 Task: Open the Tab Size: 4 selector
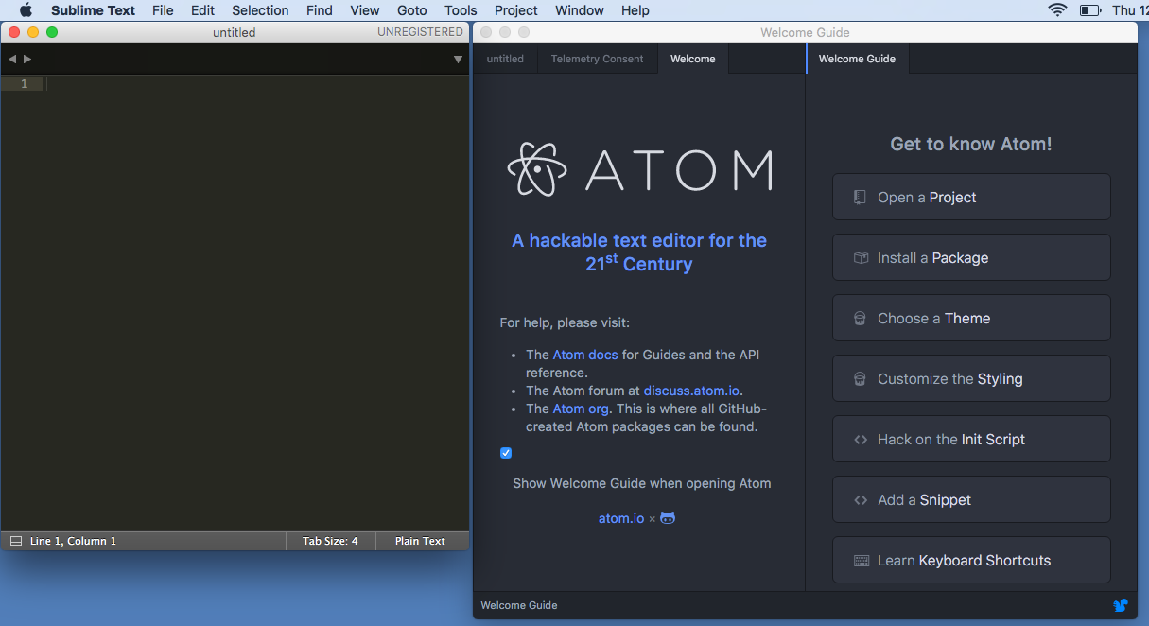click(x=330, y=541)
